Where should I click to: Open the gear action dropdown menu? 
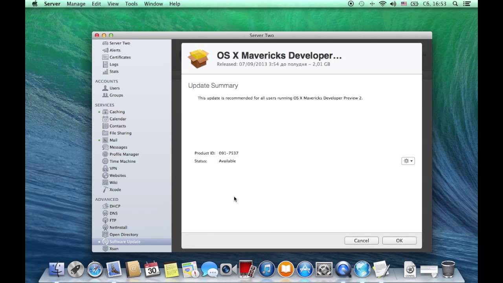408,161
